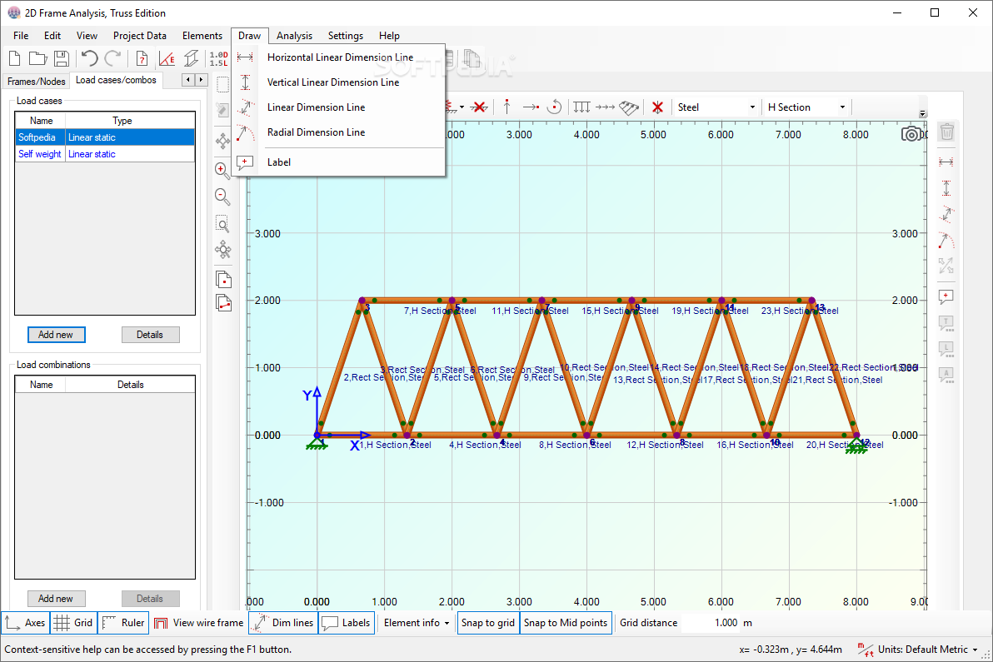The image size is (993, 662).
Task: Open a file with the folder icon
Action: 38,59
